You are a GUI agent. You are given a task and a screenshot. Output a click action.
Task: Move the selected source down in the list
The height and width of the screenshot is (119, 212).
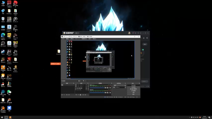coord(85,95)
